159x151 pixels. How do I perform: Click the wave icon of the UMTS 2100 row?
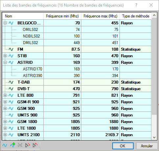click(11, 135)
